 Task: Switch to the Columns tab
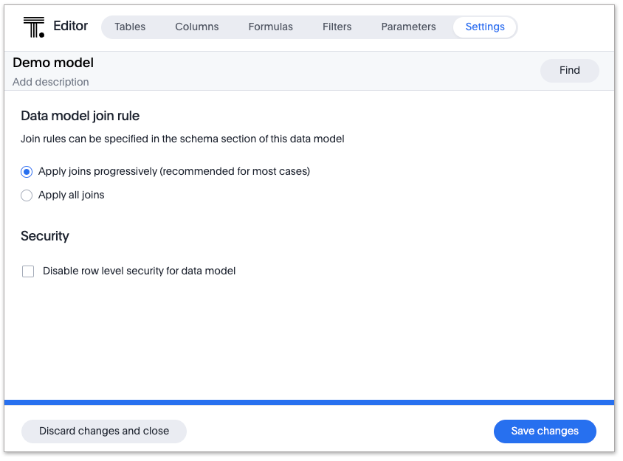(196, 27)
